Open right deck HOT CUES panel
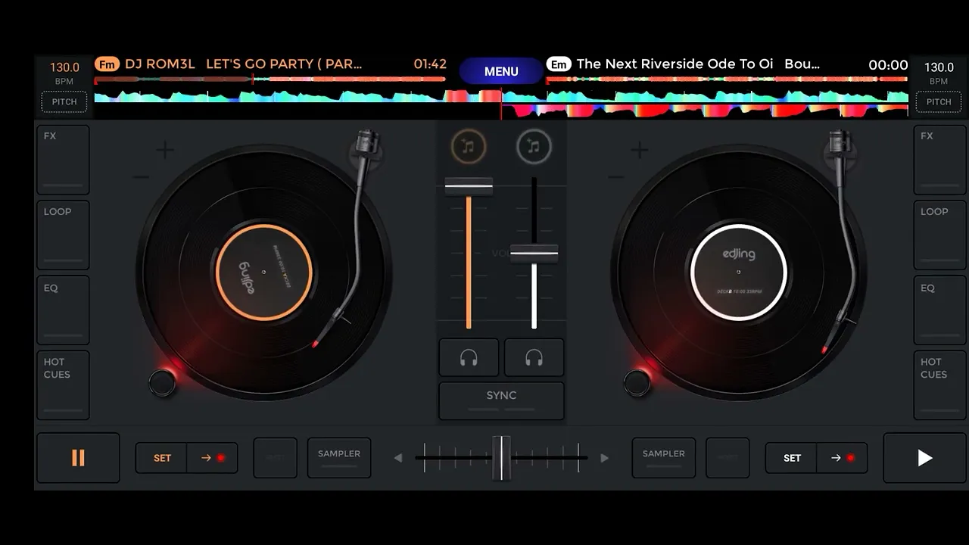The height and width of the screenshot is (545, 969). 939,385
